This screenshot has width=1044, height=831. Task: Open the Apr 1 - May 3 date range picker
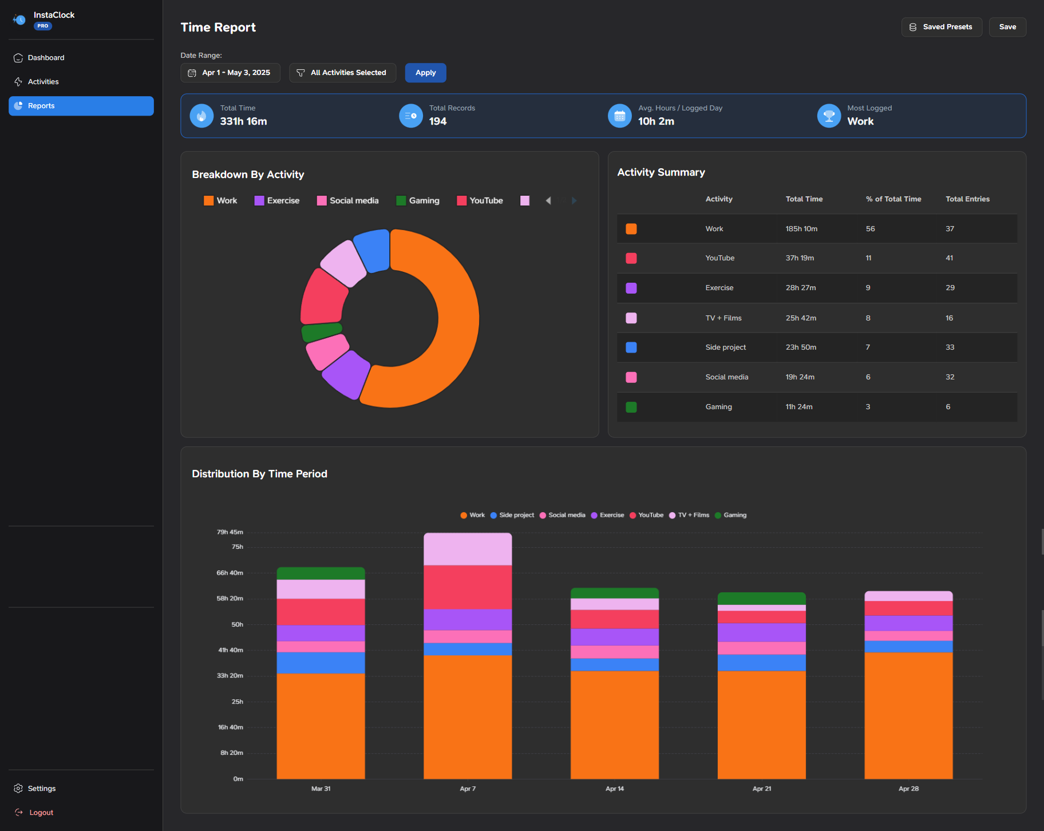click(x=230, y=73)
